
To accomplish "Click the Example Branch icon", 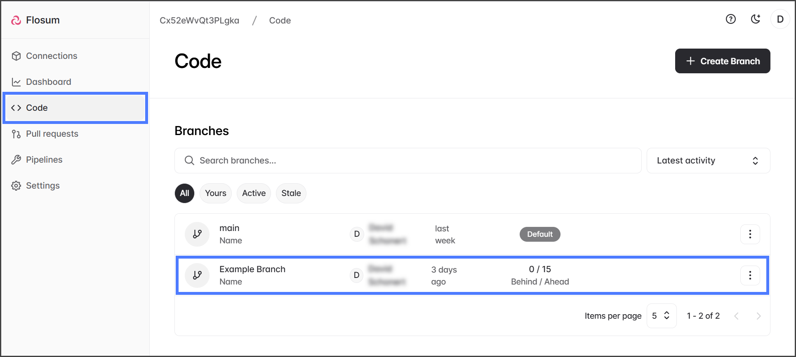I will (x=197, y=275).
